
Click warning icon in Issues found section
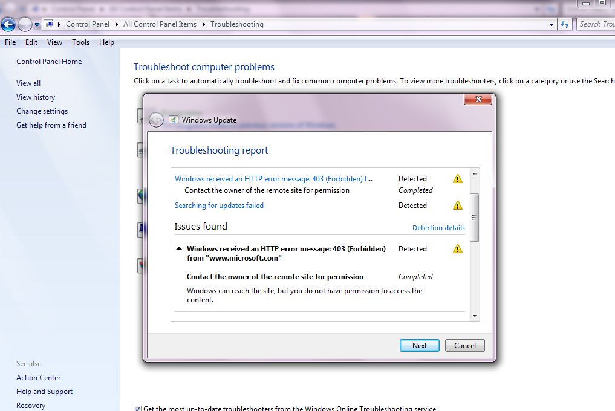tap(457, 249)
